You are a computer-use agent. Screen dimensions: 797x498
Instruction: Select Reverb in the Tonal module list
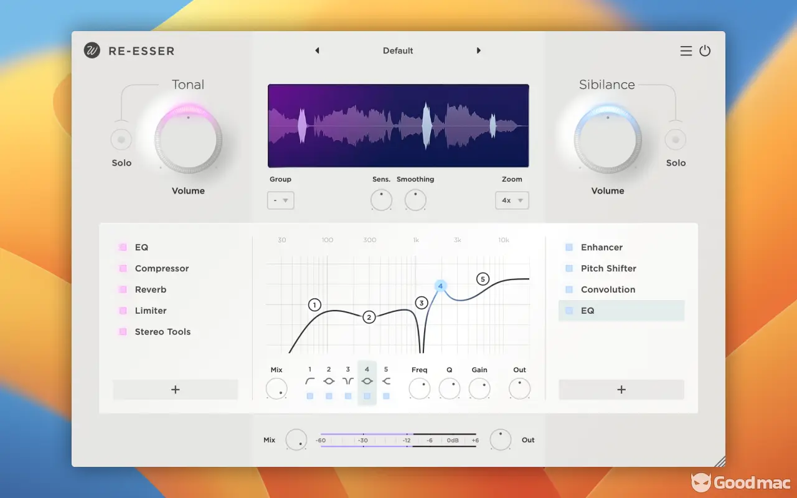pos(151,289)
